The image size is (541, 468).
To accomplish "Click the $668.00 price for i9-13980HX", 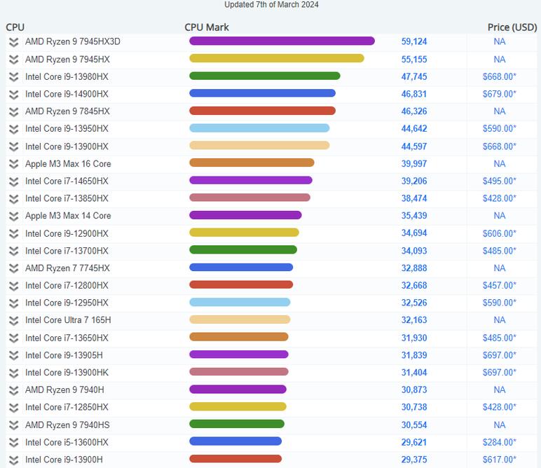I will click(499, 76).
